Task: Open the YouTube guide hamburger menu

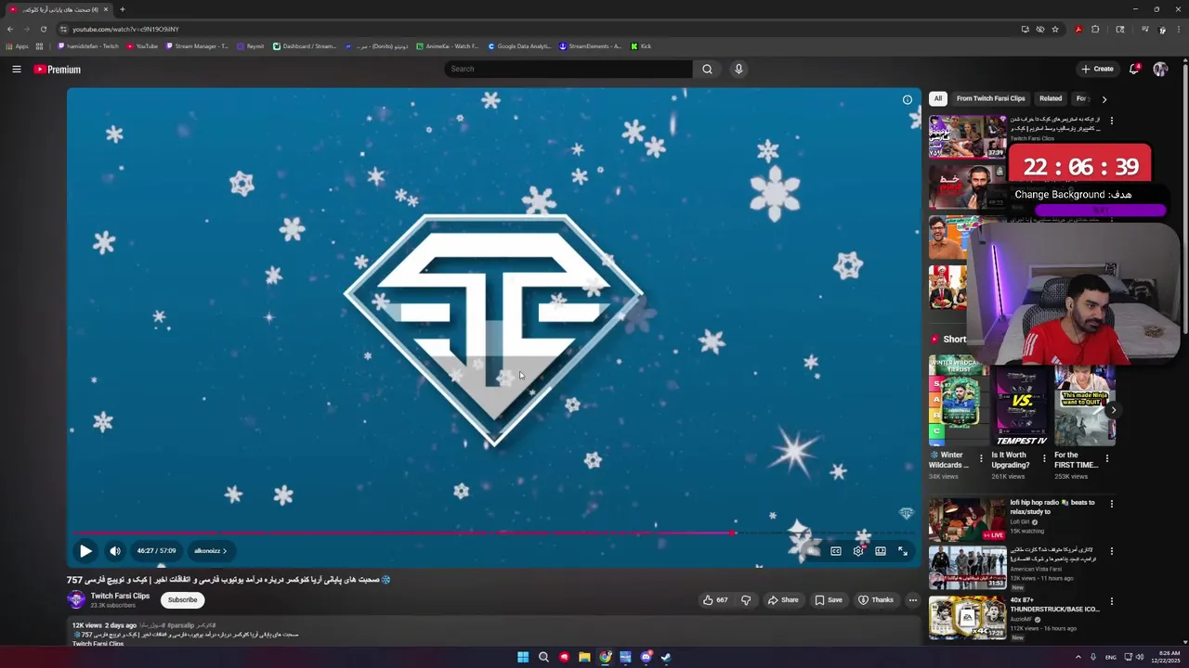Action: point(17,69)
